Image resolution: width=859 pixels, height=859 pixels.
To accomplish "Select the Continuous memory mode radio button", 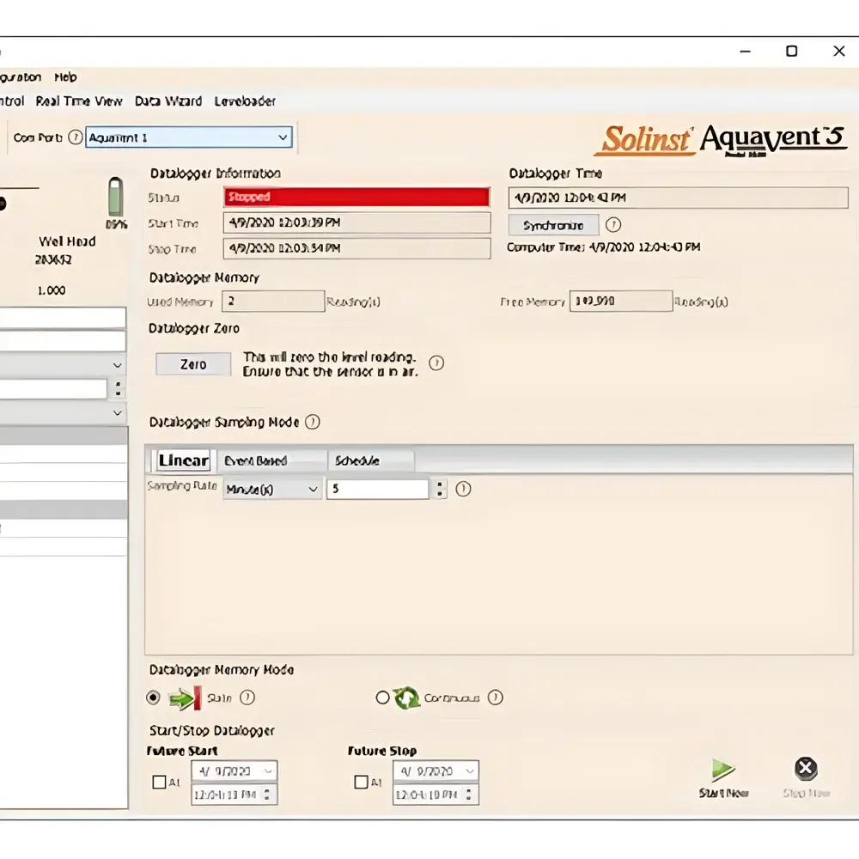I will [x=382, y=698].
